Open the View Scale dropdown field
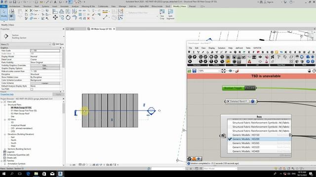This screenshot has height=177, width=316. coord(45,51)
